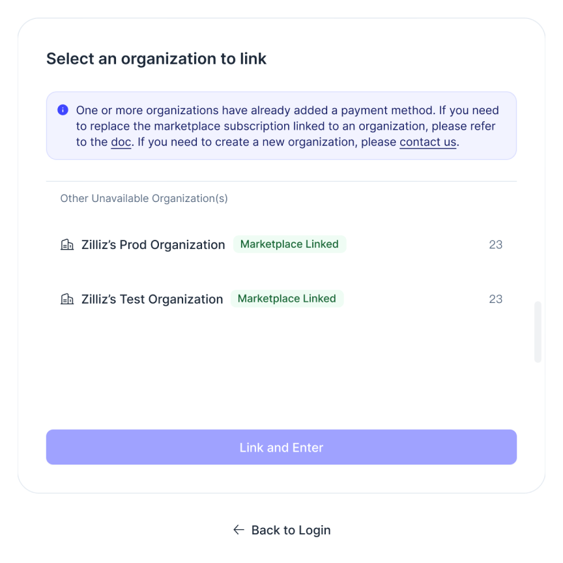Click the Other Unavailable Organization(s) section label
This screenshot has height=563, width=563.
pos(143,198)
